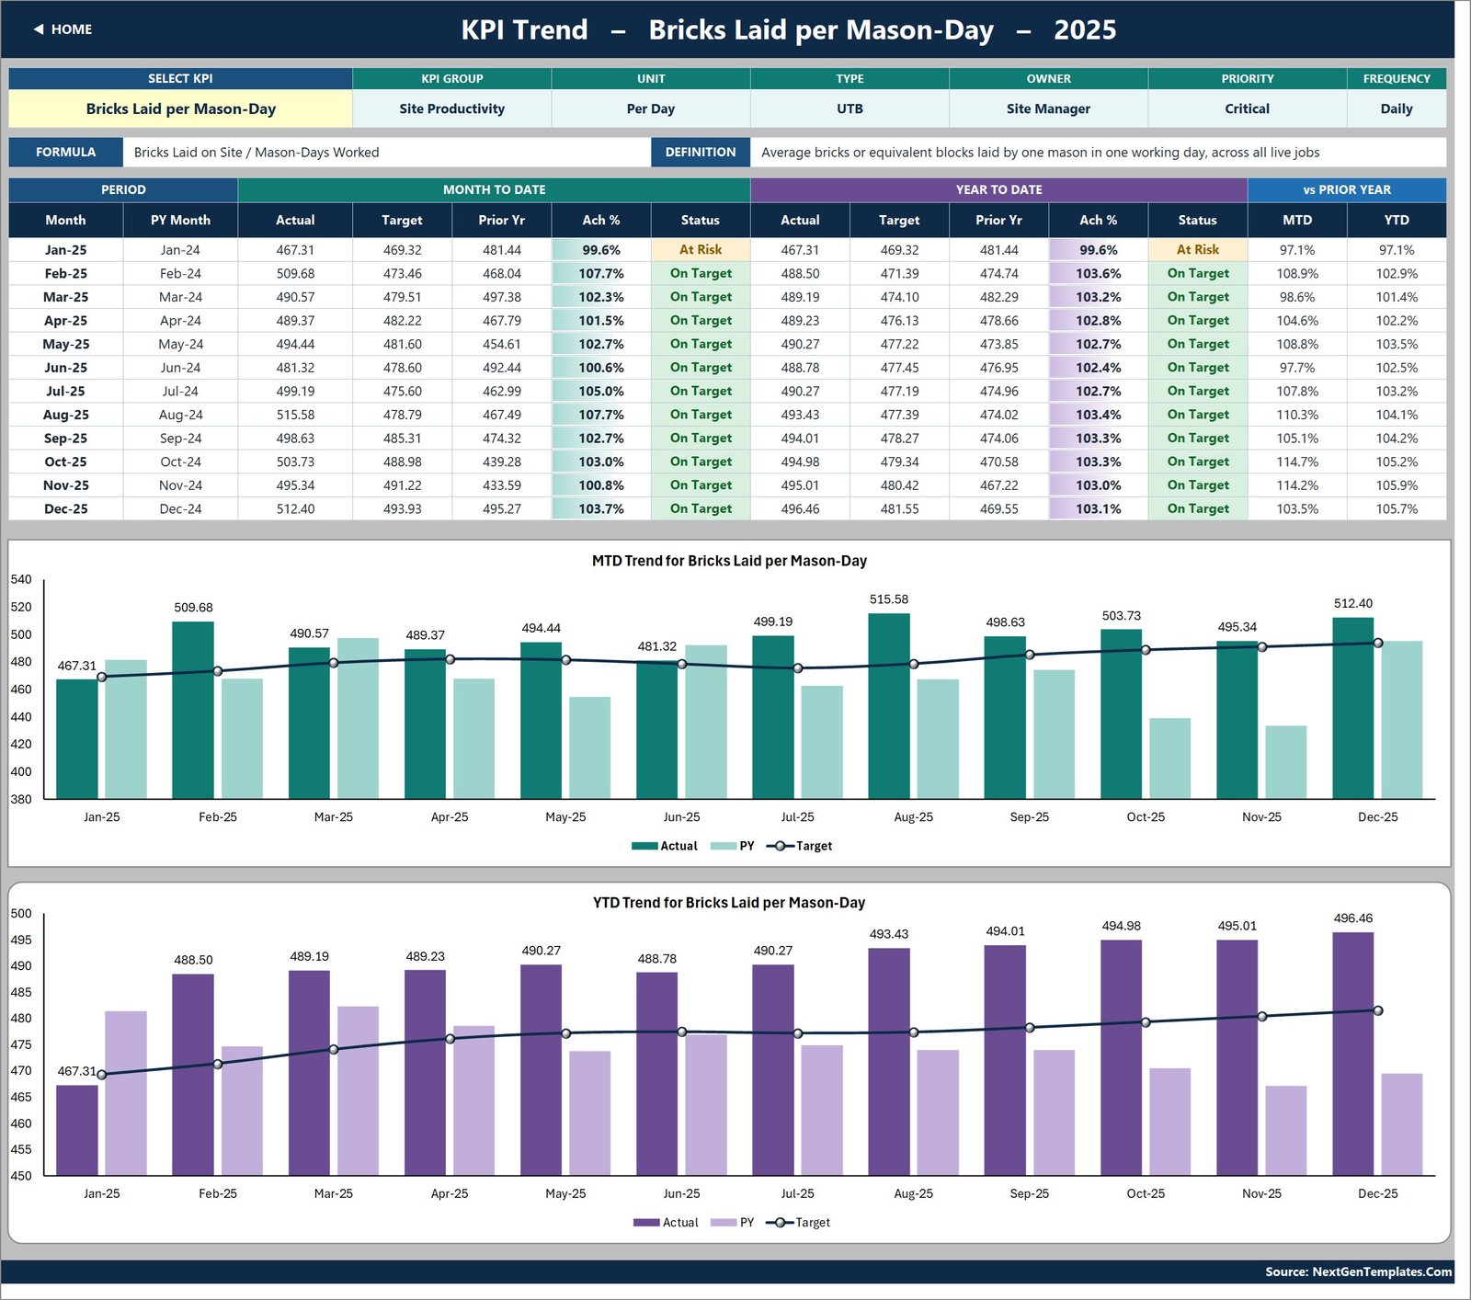Click the At Risk MTD status for Jan-25
The width and height of the screenshot is (1471, 1300).
pos(701,250)
